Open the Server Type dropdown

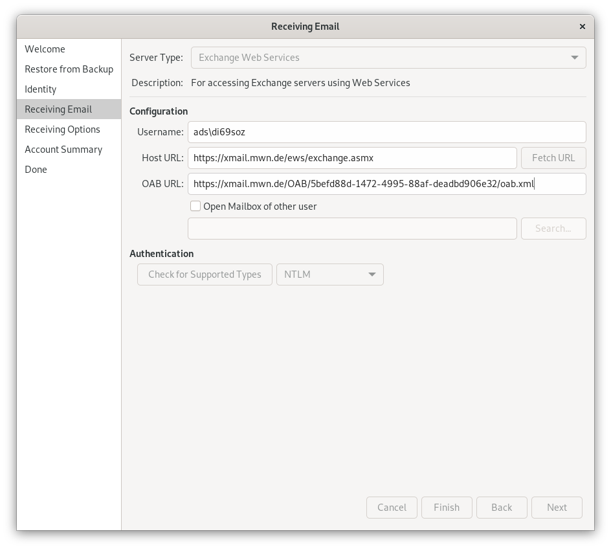click(x=388, y=57)
